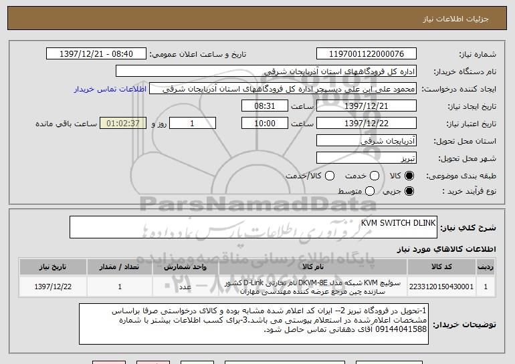Click the طبقه بندی موضوعی label
The width and height of the screenshot is (515, 364).
click(461, 176)
